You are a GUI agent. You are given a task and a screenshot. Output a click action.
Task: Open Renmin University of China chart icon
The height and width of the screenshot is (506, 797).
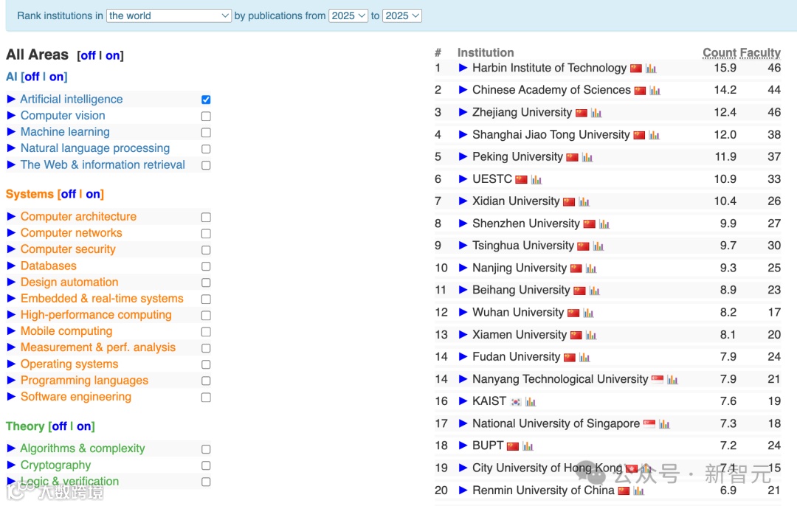pyautogui.click(x=639, y=491)
